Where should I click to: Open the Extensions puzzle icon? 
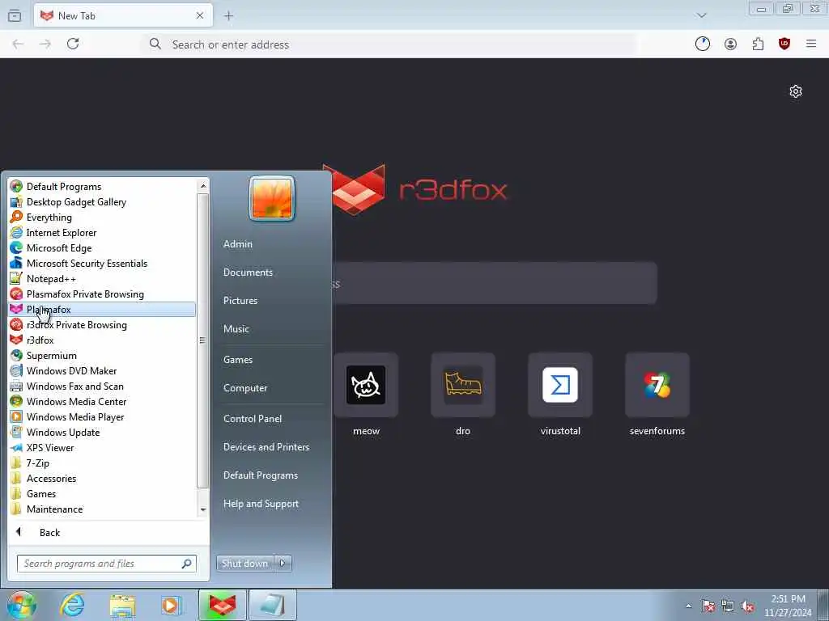758,44
